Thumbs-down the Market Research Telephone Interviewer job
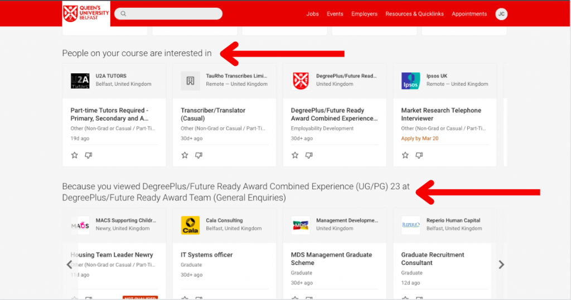This screenshot has height=300, width=571. pyautogui.click(x=419, y=155)
